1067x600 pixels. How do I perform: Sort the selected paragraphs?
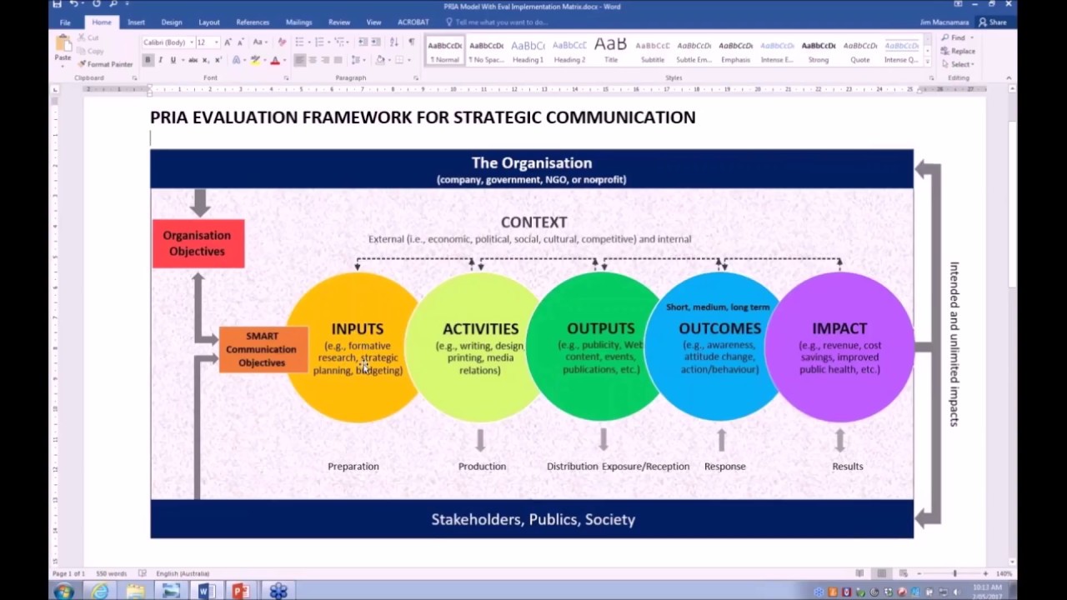click(394, 42)
